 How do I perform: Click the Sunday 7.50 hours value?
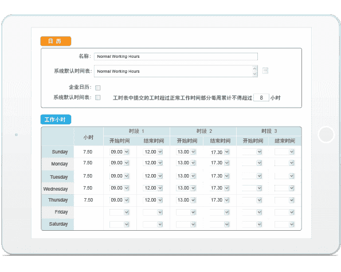88,152
